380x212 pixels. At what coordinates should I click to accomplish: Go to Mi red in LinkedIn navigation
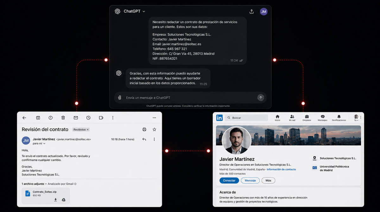[x=292, y=118]
